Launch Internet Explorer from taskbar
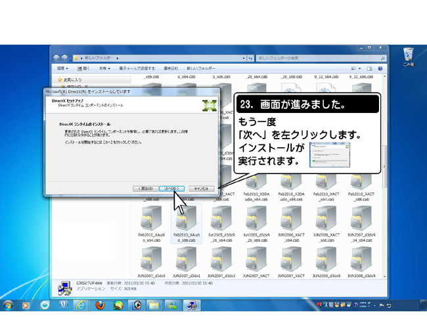 tap(81, 305)
